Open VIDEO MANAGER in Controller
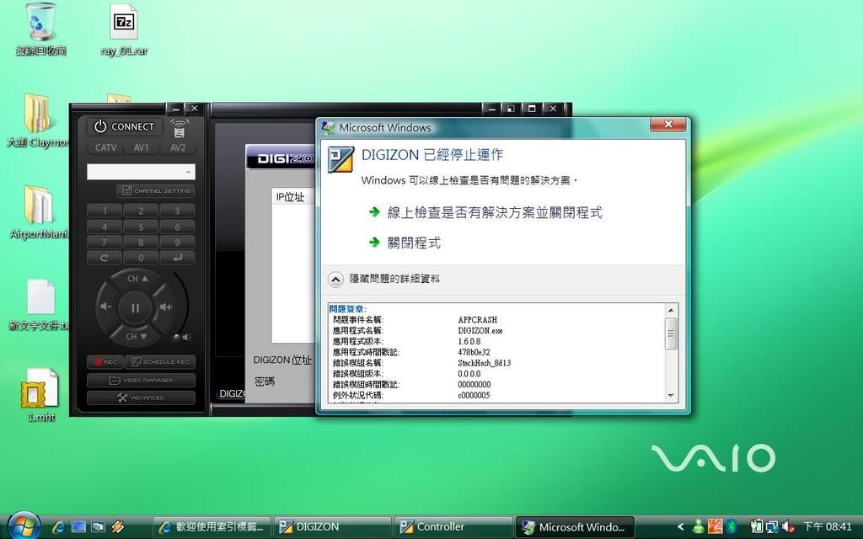 [x=141, y=380]
